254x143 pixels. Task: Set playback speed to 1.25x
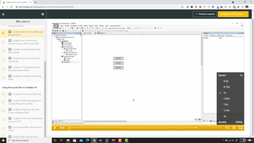point(227,99)
